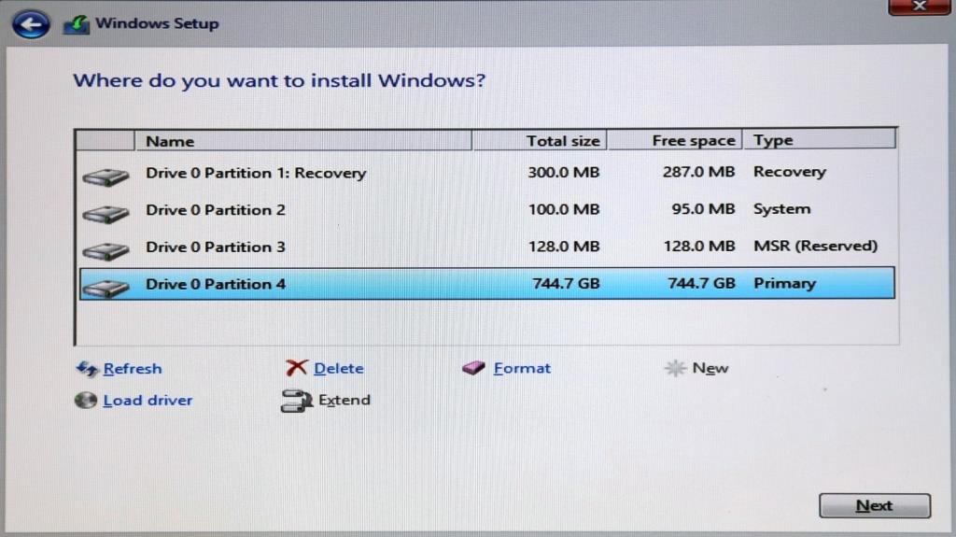
Task: Close the Windows Setup window
Action: [919, 7]
